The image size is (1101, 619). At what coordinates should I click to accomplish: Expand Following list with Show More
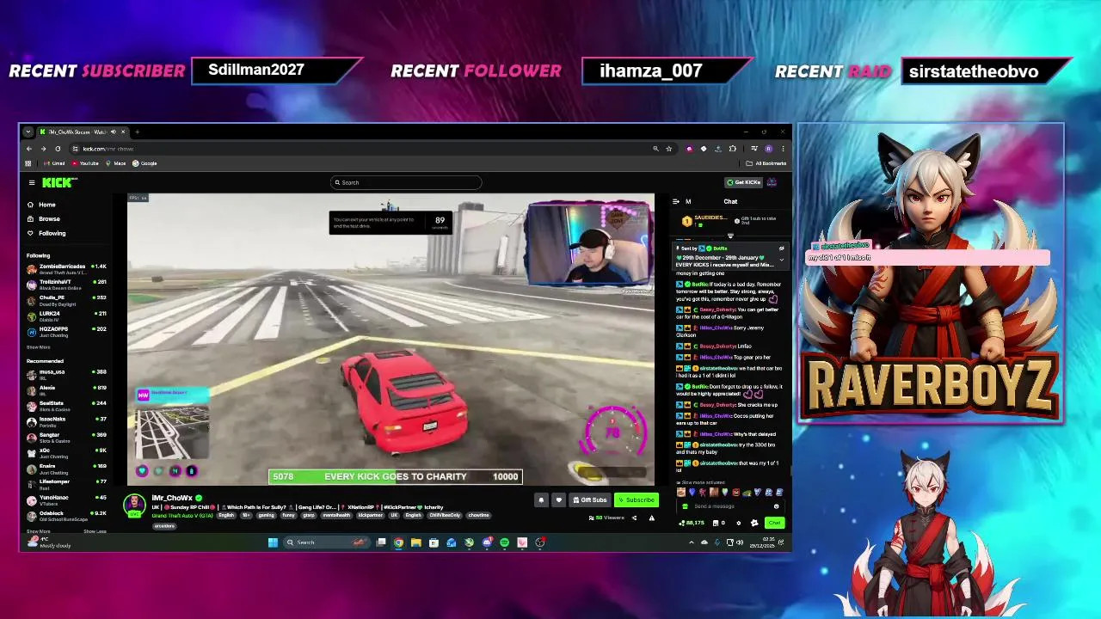38,346
